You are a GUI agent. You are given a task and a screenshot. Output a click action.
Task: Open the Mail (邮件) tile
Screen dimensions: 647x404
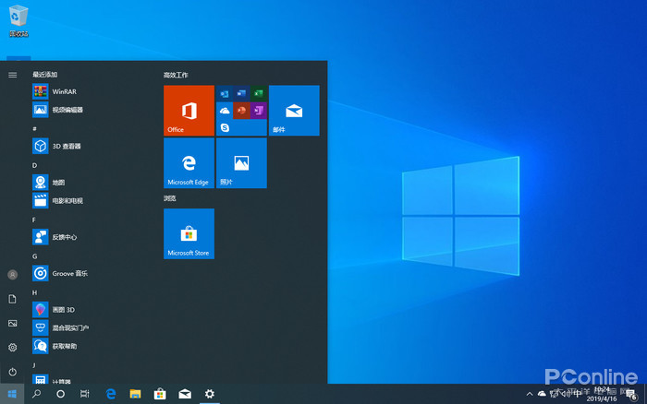293,110
